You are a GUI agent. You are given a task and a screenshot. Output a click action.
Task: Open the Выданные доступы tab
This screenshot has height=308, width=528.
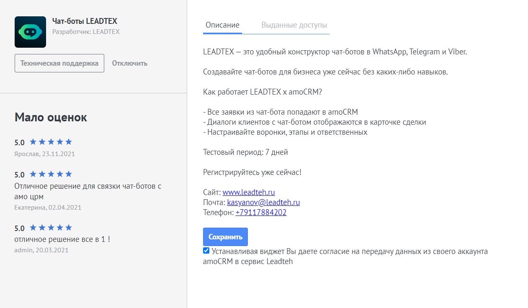294,25
